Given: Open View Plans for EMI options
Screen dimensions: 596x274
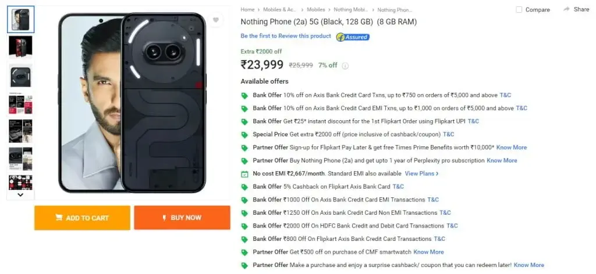Looking at the screenshot, I should click(x=421, y=174).
